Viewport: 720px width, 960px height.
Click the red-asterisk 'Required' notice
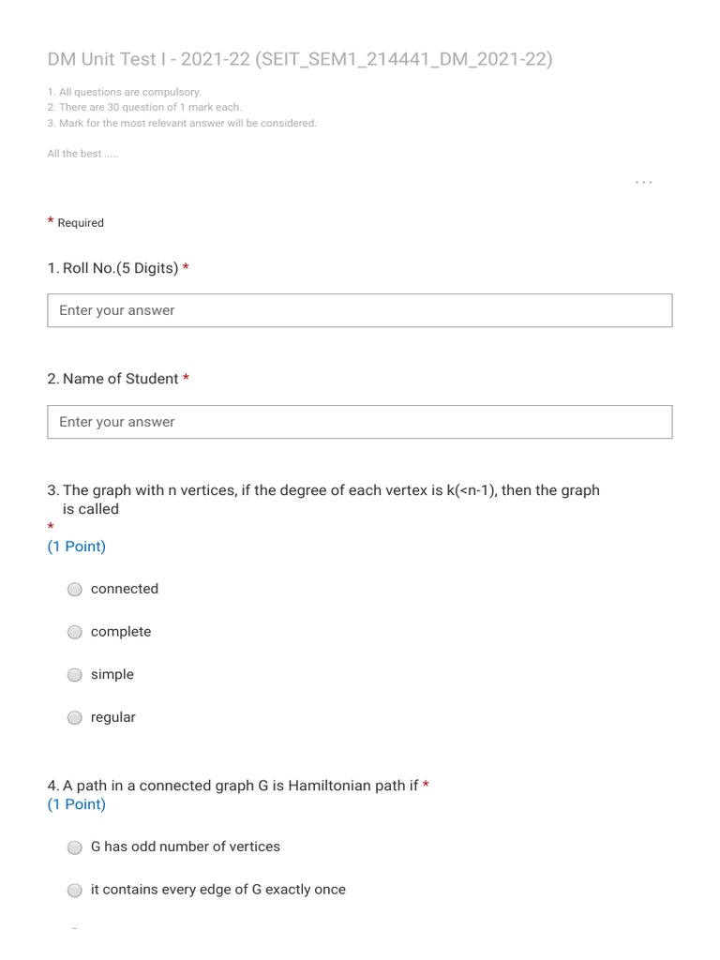(75, 222)
